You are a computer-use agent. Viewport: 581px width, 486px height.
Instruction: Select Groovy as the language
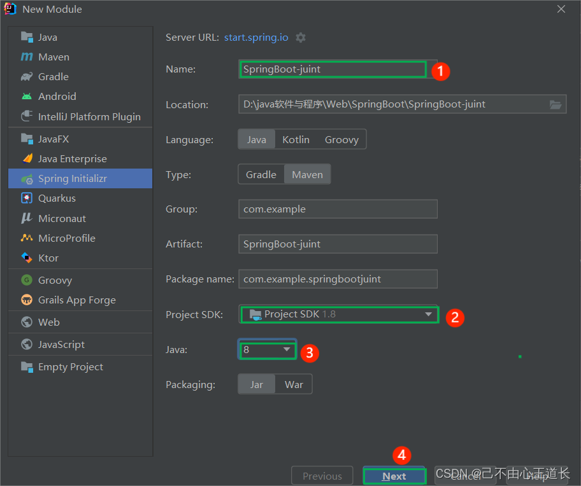click(341, 139)
